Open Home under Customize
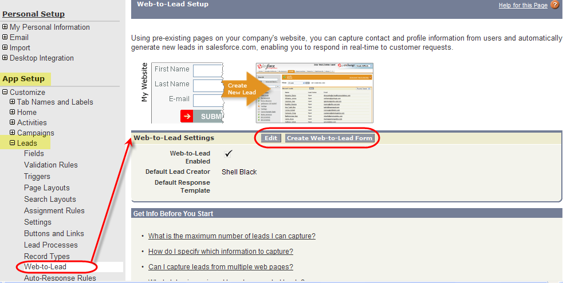Screen dimensions: 563x283 pyautogui.click(x=27, y=112)
